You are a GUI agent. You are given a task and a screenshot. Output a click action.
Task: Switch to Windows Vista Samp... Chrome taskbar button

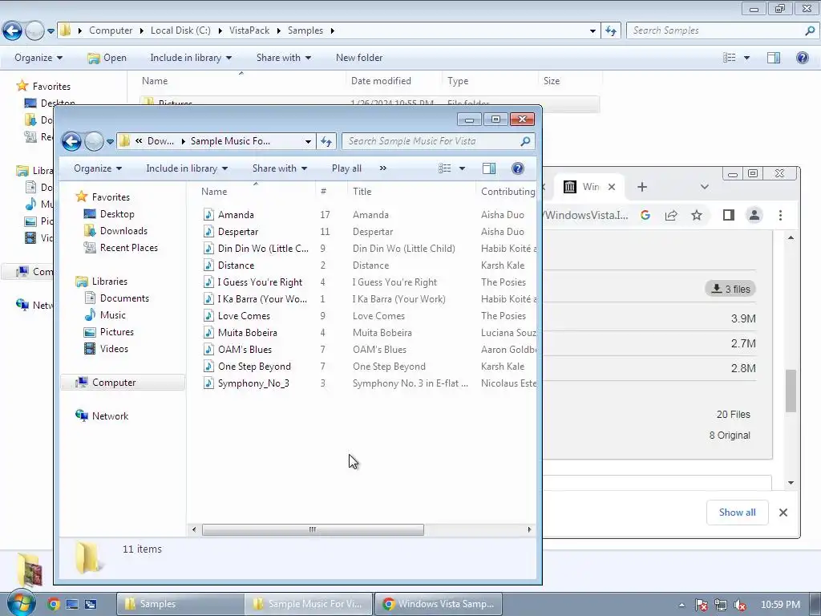coord(439,604)
